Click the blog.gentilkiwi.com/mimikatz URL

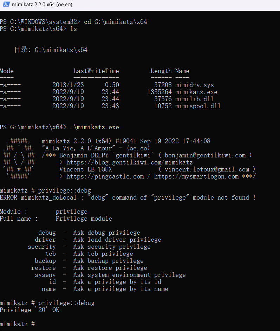tap(129, 162)
